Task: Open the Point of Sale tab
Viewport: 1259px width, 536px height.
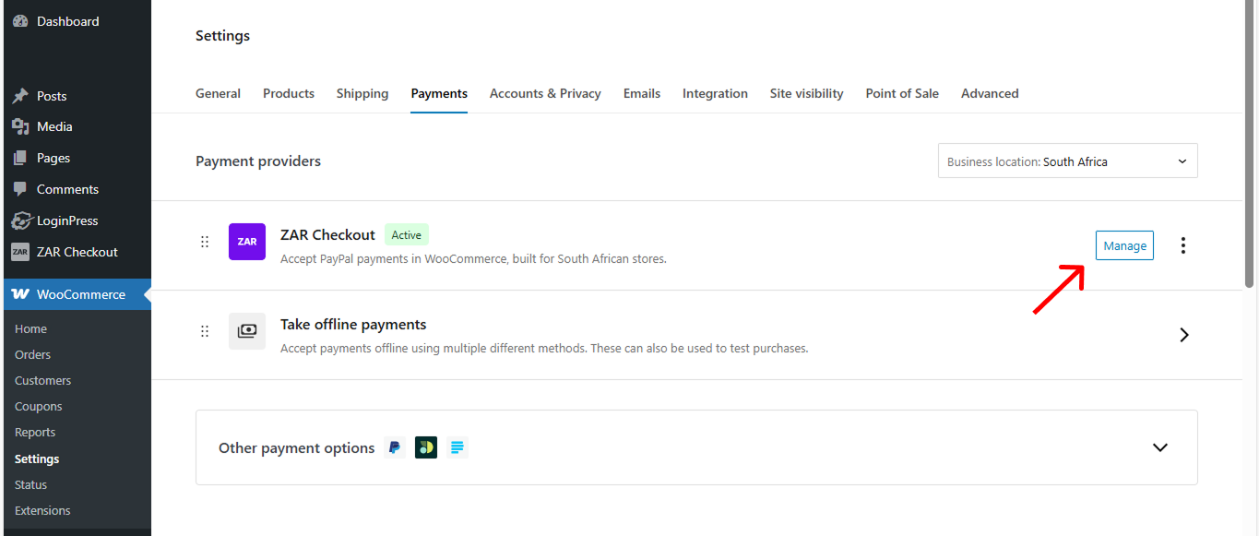Action: pyautogui.click(x=902, y=93)
